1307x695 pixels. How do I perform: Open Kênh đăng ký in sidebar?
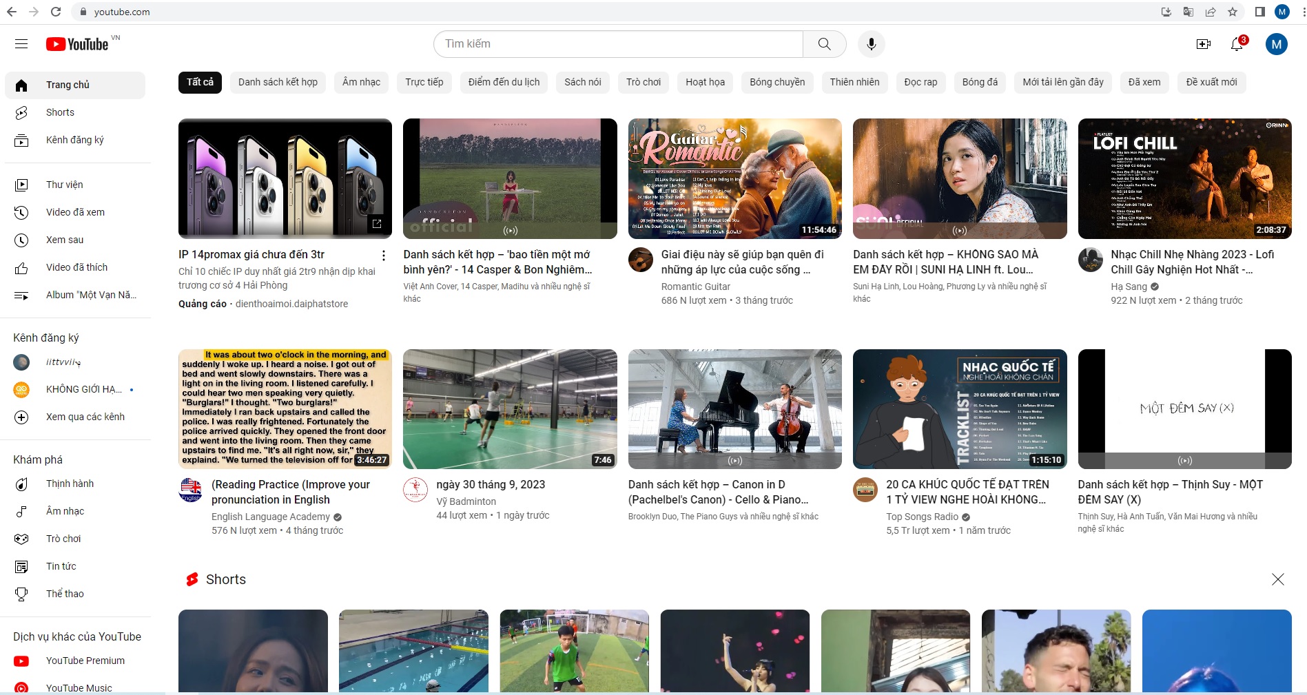(x=75, y=140)
